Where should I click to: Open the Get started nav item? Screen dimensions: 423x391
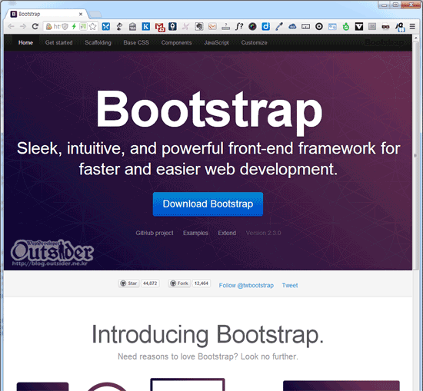coord(58,42)
